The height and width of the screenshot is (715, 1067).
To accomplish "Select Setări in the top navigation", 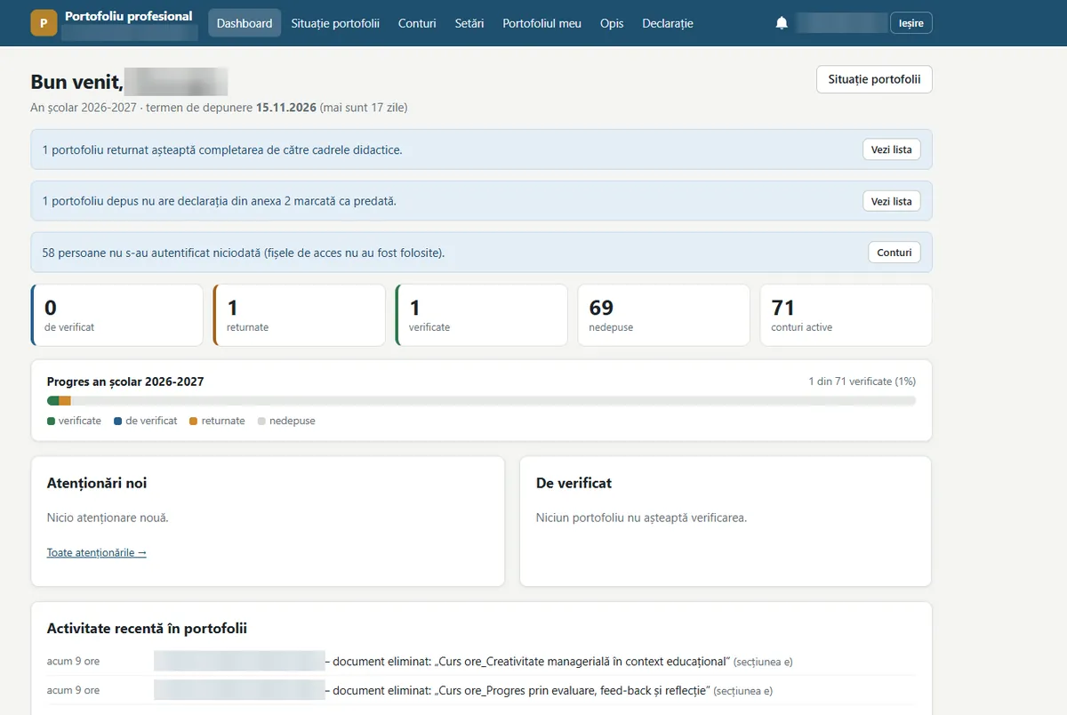I will point(469,23).
